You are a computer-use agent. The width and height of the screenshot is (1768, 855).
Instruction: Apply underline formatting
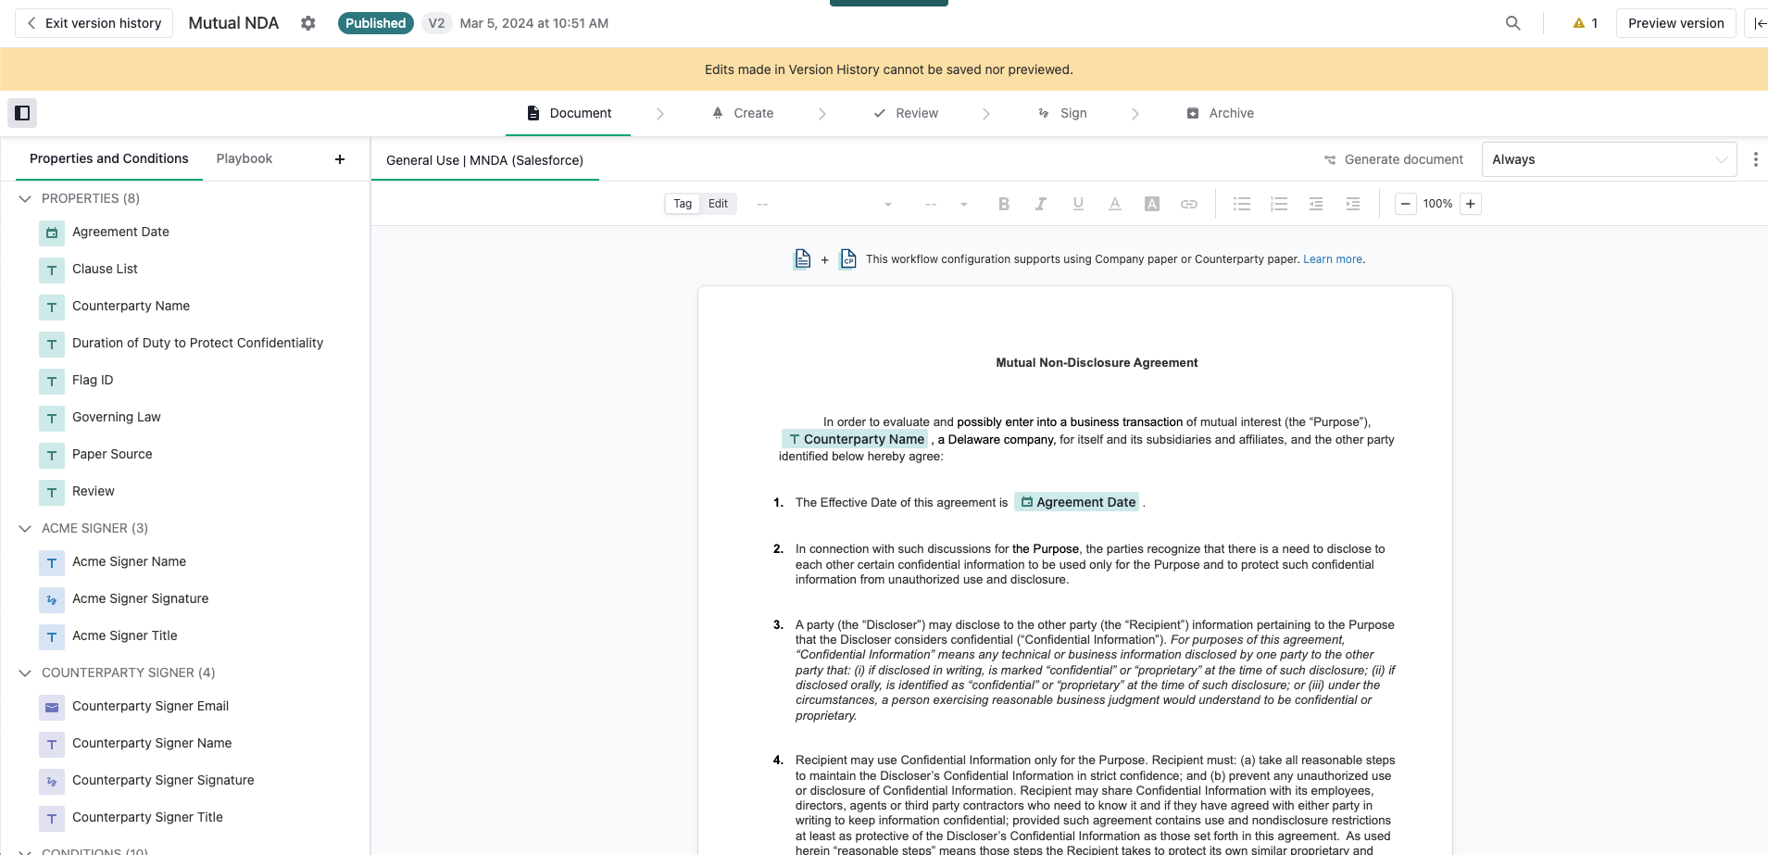[1078, 204]
